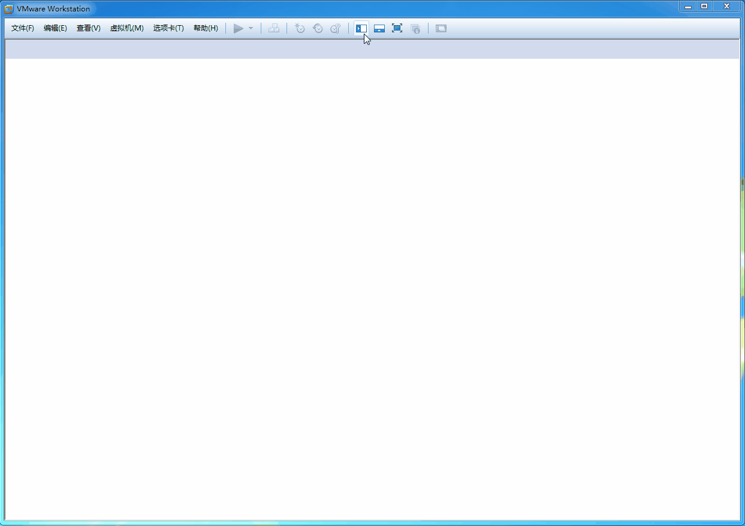Open the 选项卡(T) menu
Screen dimensions: 745x526
click(168, 28)
